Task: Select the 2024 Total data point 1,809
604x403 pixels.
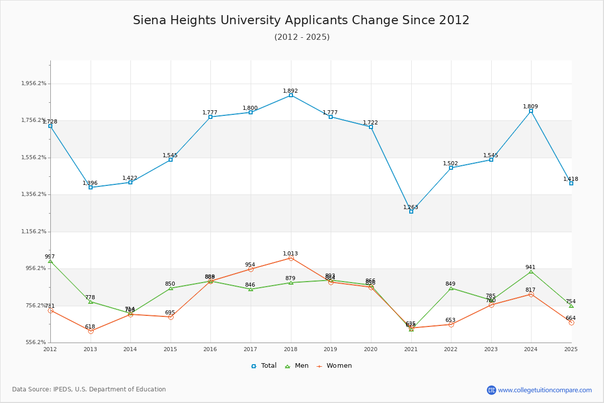Action: click(x=531, y=111)
